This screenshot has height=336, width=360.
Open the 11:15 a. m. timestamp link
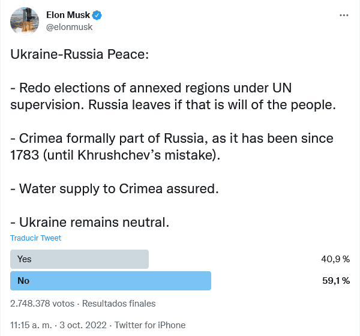[31, 325]
